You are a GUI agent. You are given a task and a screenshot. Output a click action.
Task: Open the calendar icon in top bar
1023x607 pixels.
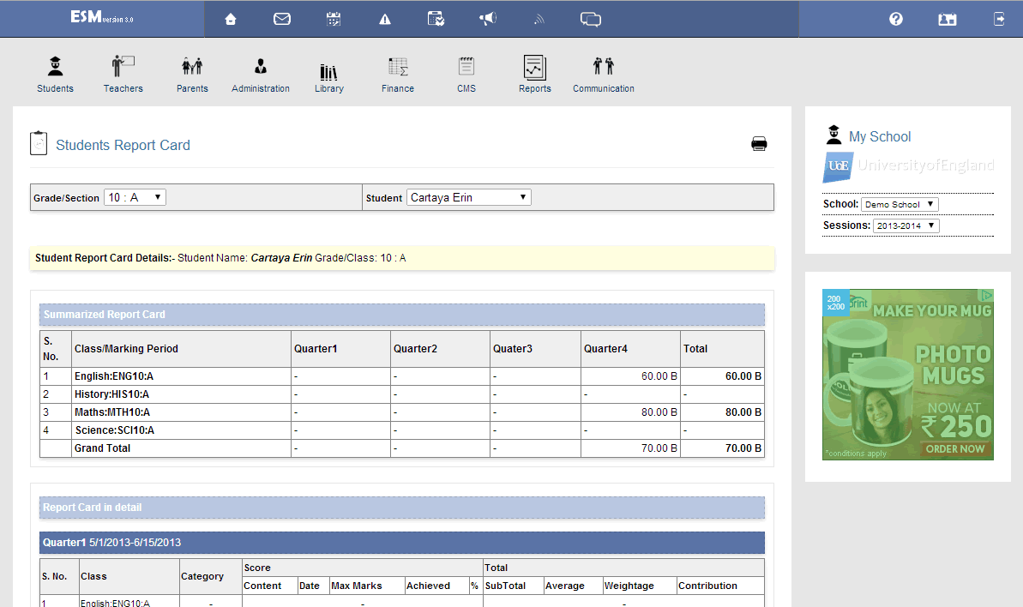(x=334, y=19)
